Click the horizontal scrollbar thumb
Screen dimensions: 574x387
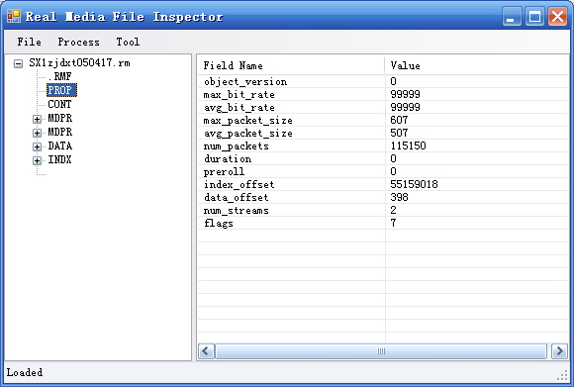pos(381,351)
